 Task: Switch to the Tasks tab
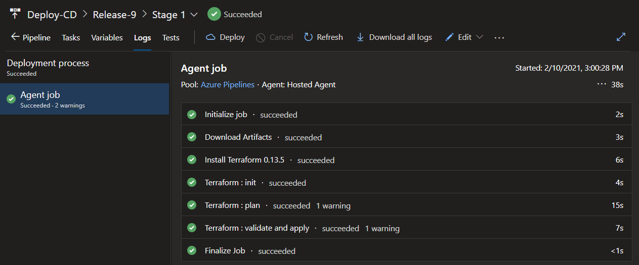(x=71, y=37)
